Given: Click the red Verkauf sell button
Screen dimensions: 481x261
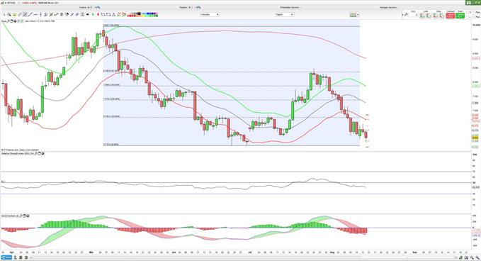Looking at the screenshot, I should pyautogui.click(x=451, y=16).
